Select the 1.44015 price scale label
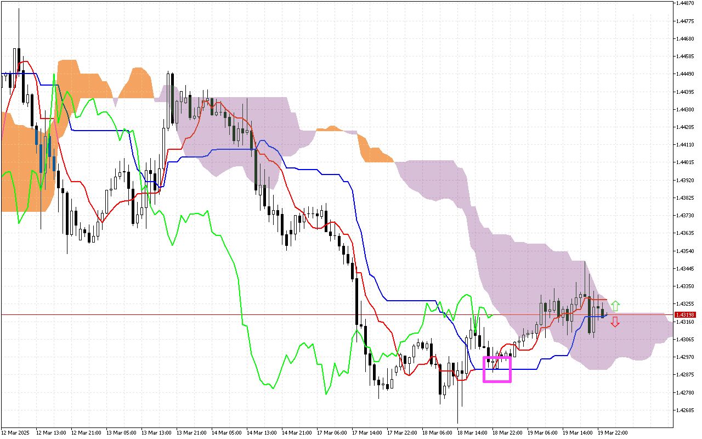The width and height of the screenshot is (702, 439). (686, 162)
